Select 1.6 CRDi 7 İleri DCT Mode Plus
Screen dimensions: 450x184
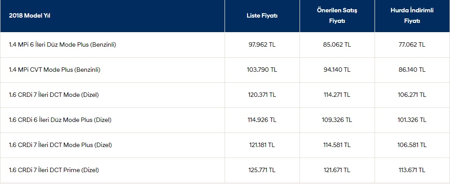[x=60, y=145]
